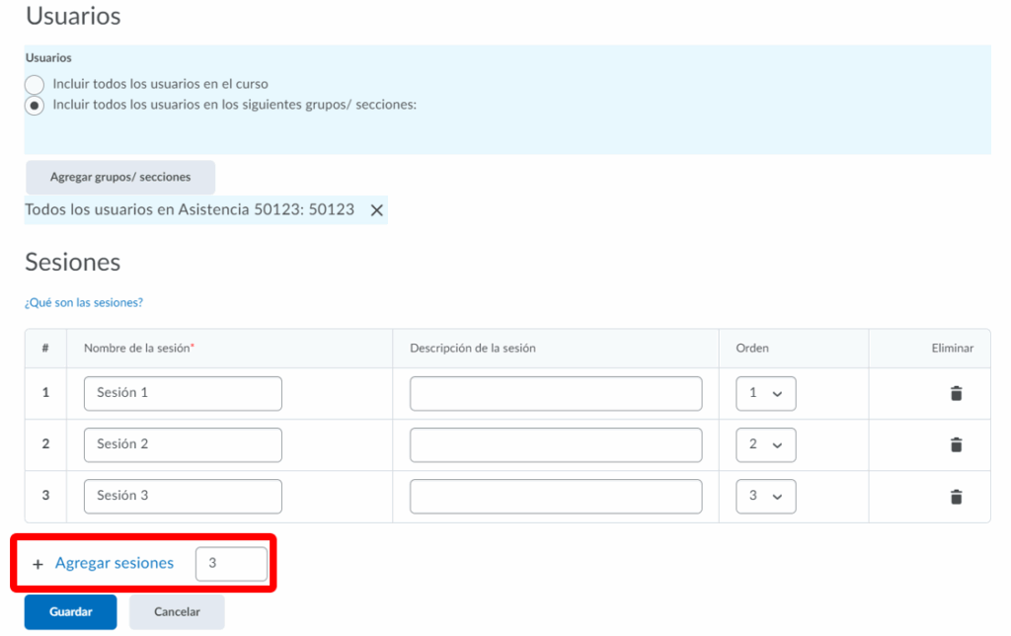Click into the Sesión 2 name field
The width and height of the screenshot is (1011, 636).
point(183,444)
